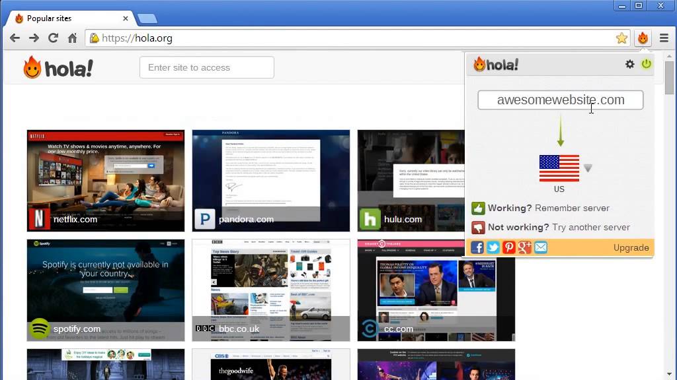Screen dimensions: 677x380
Task: Click the Pandora P logo icon
Action: tap(205, 219)
